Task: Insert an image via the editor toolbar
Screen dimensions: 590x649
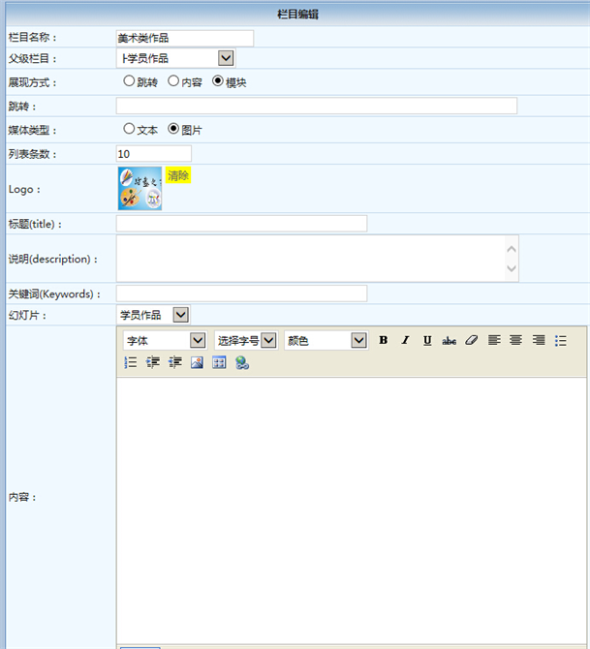Action: (197, 362)
